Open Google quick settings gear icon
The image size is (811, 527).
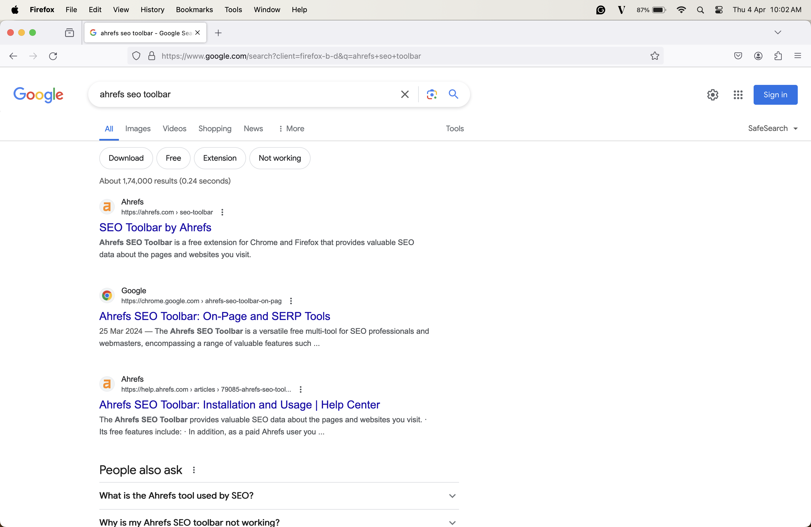(x=713, y=95)
